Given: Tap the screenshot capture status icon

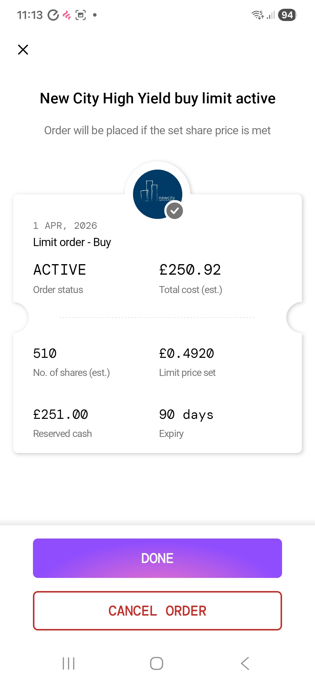Looking at the screenshot, I should (80, 15).
